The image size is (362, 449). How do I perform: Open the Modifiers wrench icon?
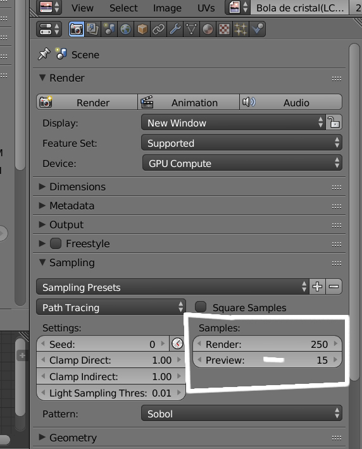tap(175, 29)
